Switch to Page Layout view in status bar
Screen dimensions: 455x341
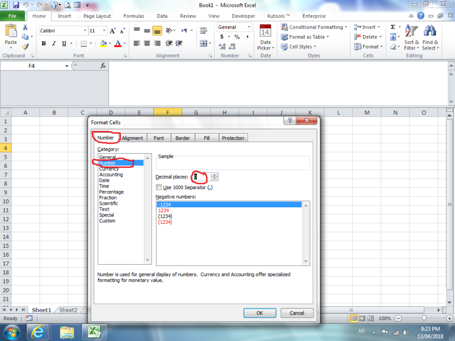click(x=362, y=318)
